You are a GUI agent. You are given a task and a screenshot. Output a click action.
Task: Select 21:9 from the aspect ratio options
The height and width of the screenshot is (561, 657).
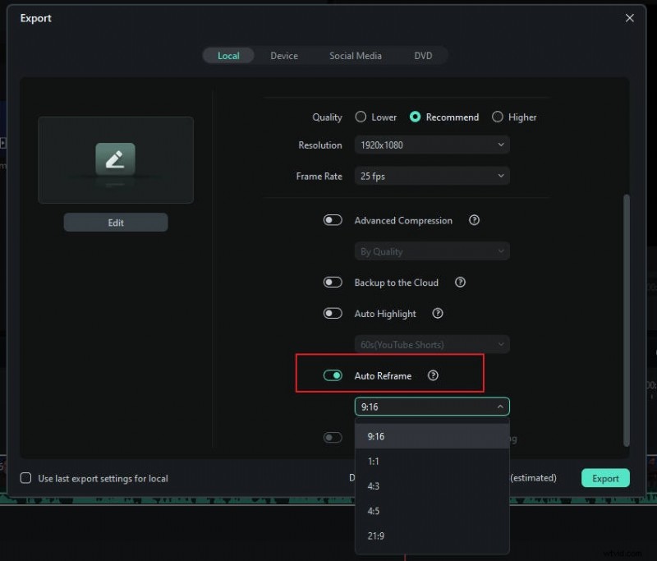378,536
